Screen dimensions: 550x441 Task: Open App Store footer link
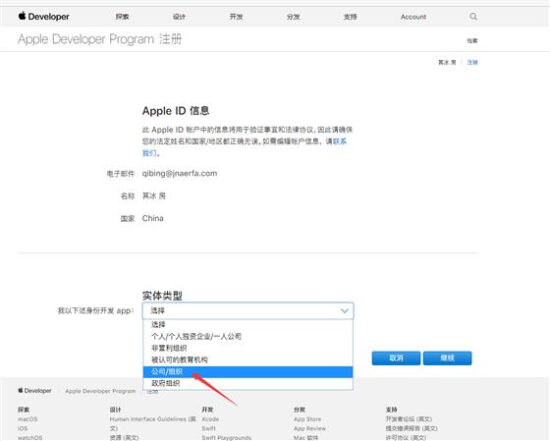(x=307, y=418)
